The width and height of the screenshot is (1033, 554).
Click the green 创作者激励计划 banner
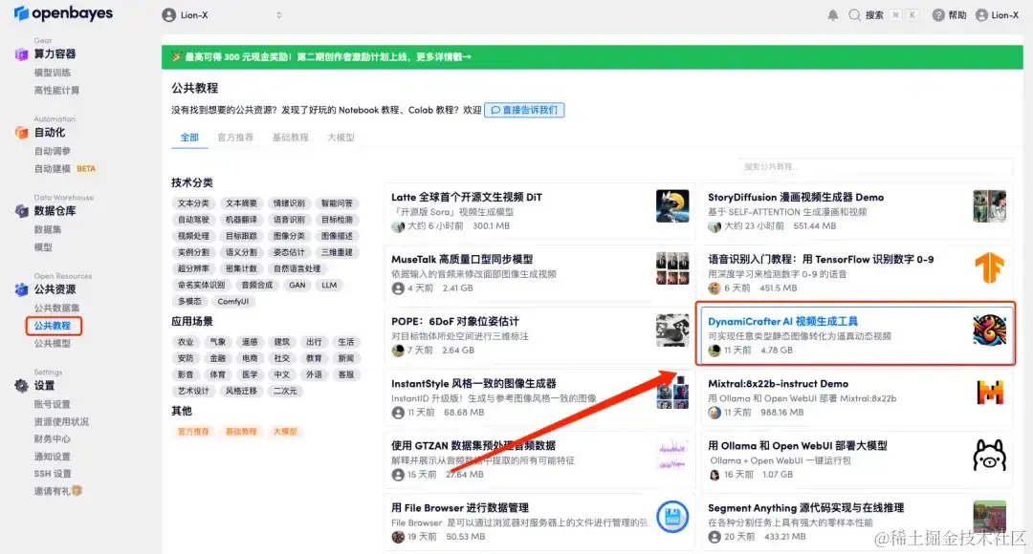pyautogui.click(x=592, y=57)
